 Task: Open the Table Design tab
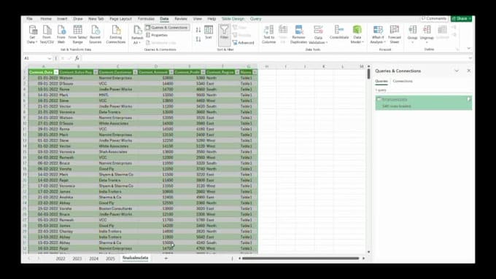pos(233,19)
